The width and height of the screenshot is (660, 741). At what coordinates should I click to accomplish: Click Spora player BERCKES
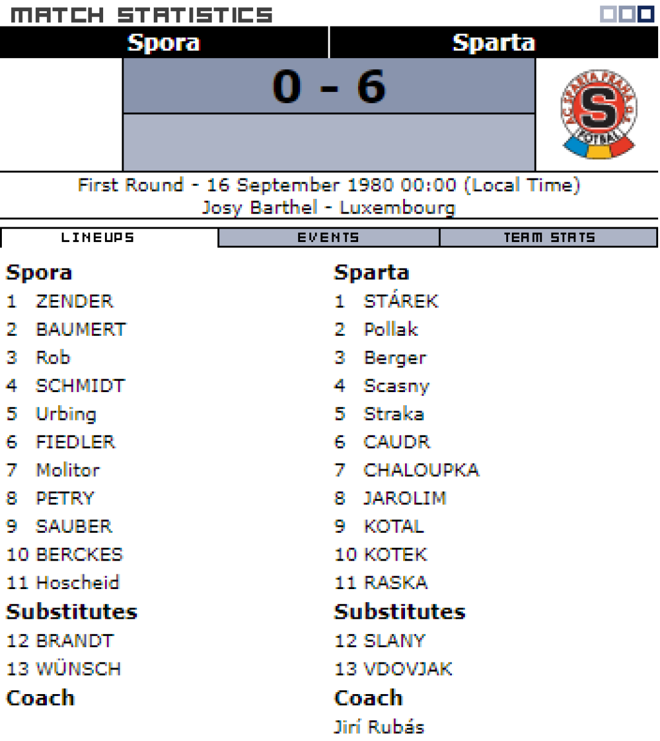pos(79,555)
